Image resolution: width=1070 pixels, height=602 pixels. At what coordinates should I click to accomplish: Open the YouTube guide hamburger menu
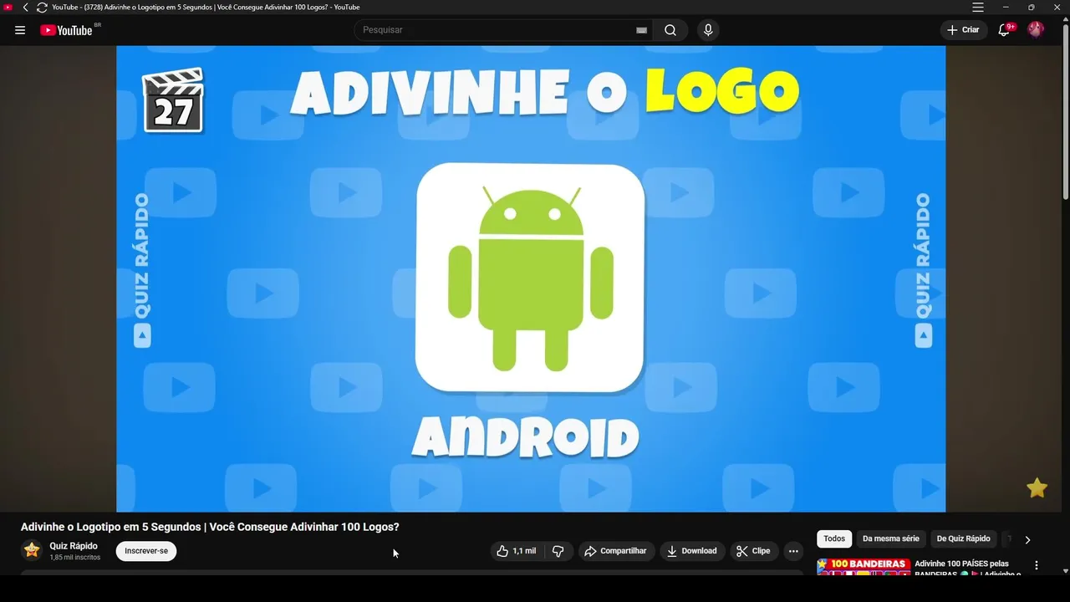(x=20, y=30)
